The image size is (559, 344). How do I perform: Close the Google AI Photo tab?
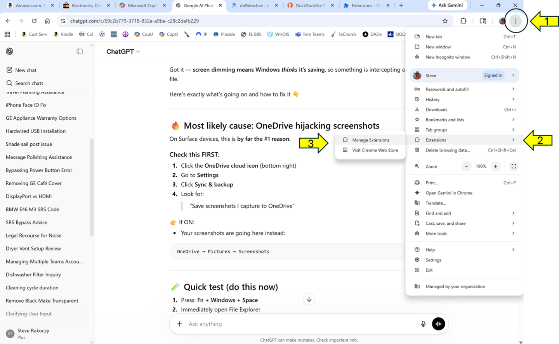(x=220, y=5)
